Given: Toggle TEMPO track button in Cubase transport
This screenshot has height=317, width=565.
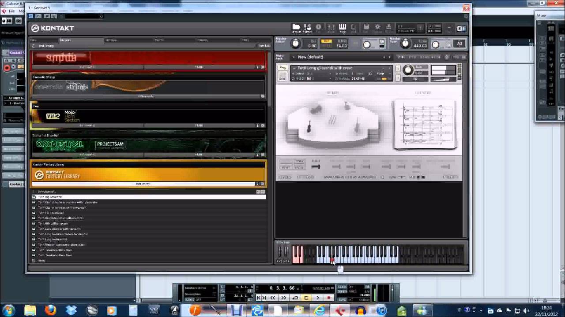Looking at the screenshot, I should [x=342, y=291].
